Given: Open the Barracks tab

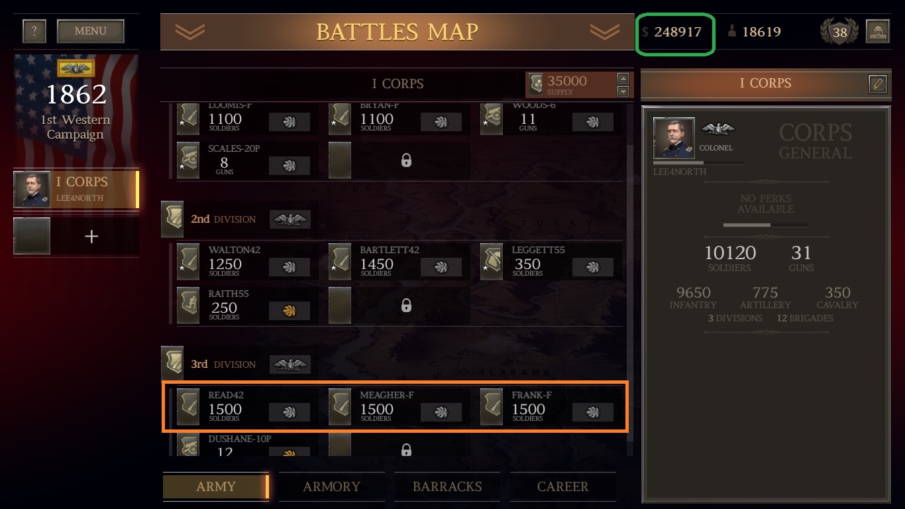Looking at the screenshot, I should (447, 486).
